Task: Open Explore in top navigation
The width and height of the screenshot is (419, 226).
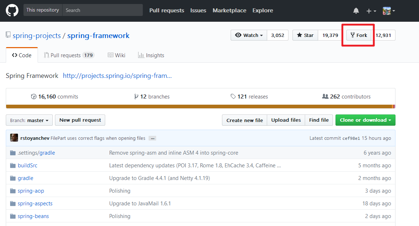Action: pos(263,11)
